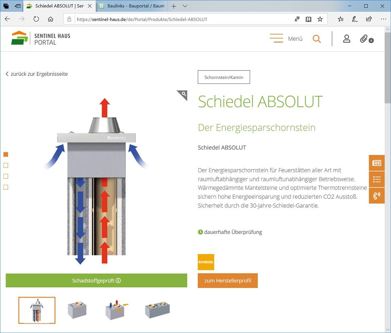The width and height of the screenshot is (391, 333).
Task: Click the scrollbar down arrow
Action: 388,330
